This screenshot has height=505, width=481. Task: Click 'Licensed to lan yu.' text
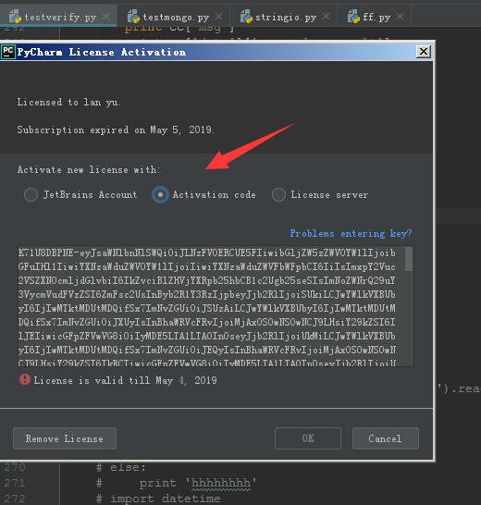click(x=68, y=102)
